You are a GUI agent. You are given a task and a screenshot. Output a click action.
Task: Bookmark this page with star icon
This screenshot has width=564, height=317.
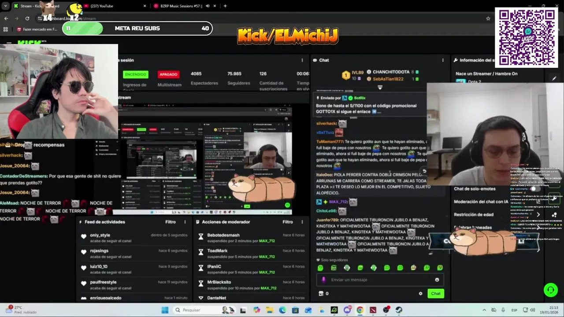pos(488,18)
